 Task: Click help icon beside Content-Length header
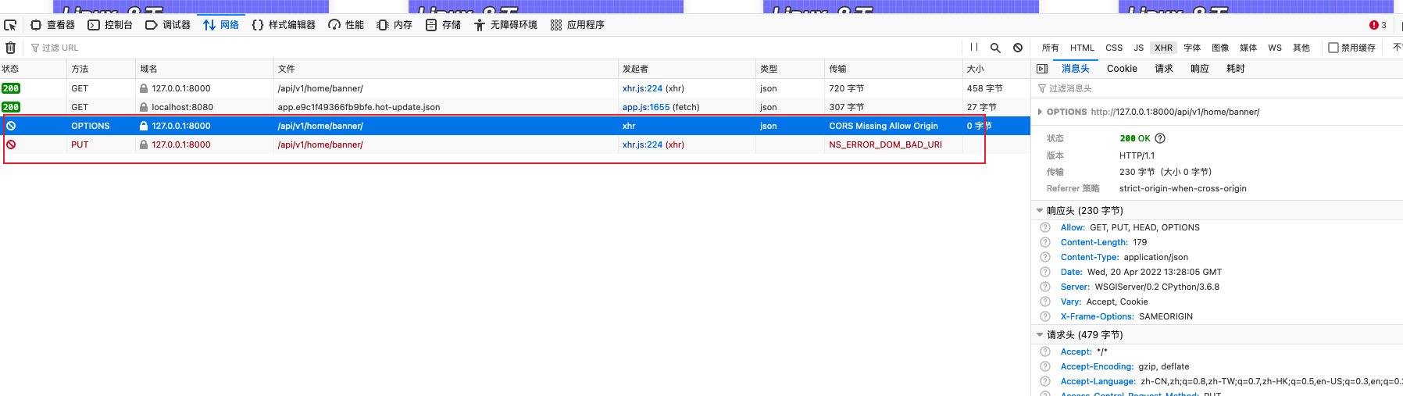(1045, 242)
